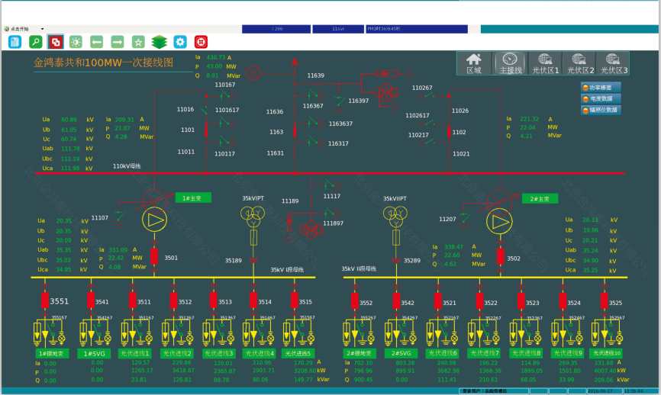Open the green stacked layers icon
Image resolution: width=661 pixels, height=395 pixels.
[x=159, y=42]
